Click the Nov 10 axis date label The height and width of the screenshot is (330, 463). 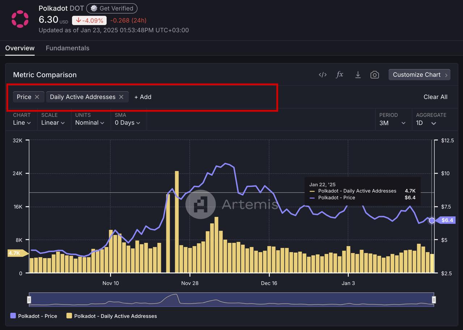click(x=110, y=283)
